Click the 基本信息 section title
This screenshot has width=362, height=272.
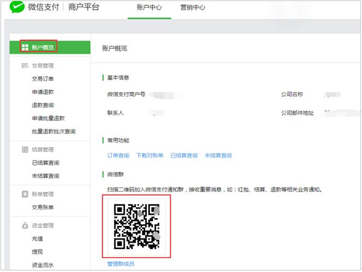pyautogui.click(x=118, y=78)
